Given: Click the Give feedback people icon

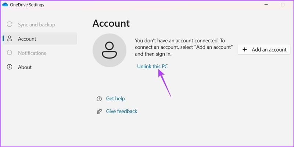Looking at the screenshot, I should point(99,112).
